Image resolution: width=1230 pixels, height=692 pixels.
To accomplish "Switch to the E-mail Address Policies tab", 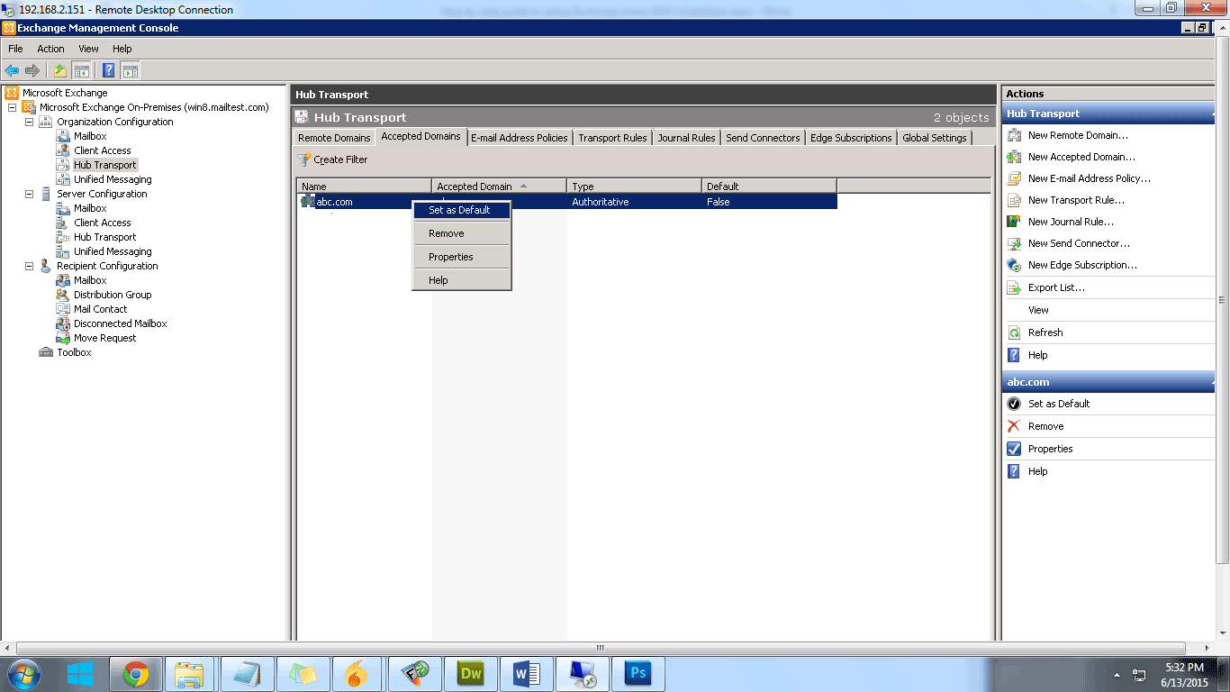I will tap(520, 138).
